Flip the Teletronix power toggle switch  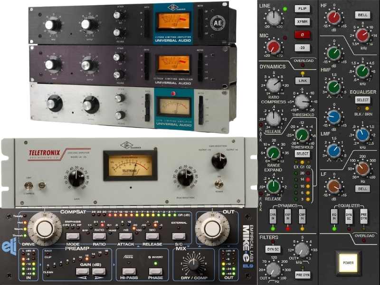(219, 184)
